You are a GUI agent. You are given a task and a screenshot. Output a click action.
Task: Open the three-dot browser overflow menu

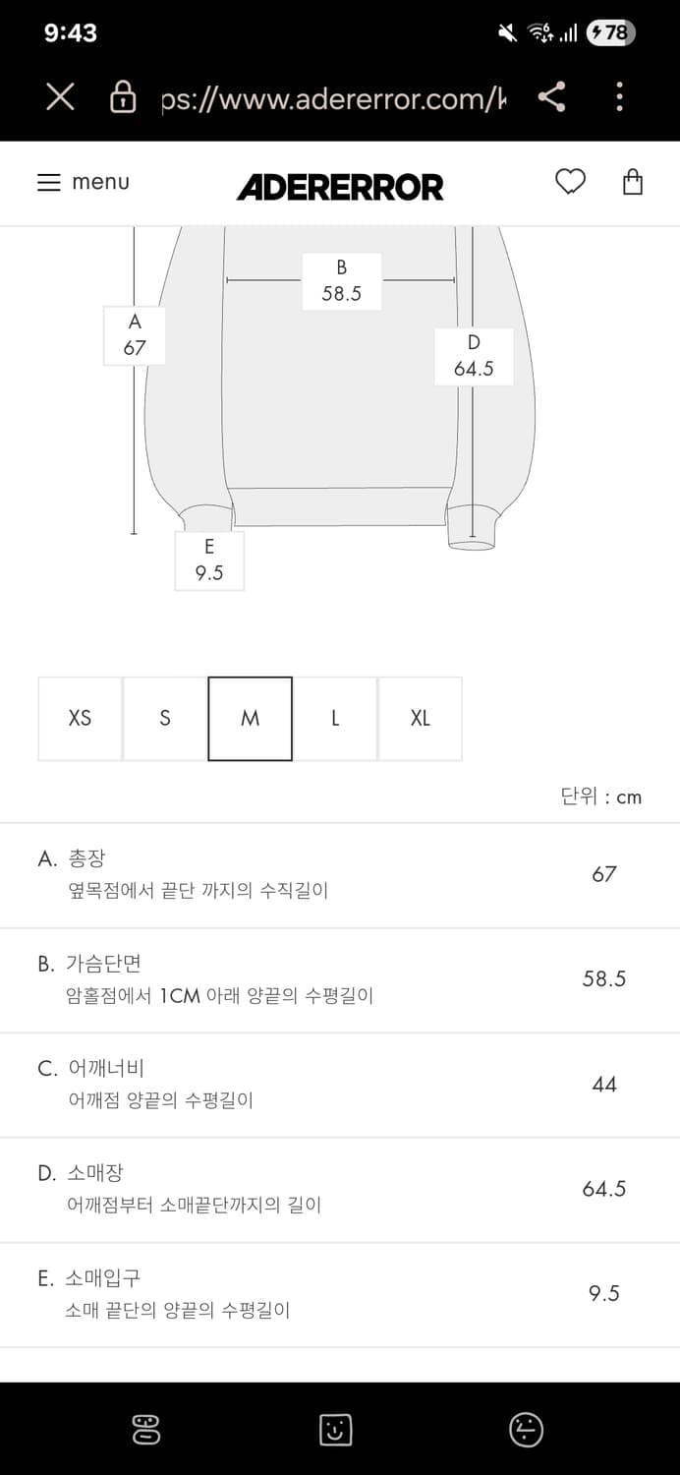click(619, 96)
